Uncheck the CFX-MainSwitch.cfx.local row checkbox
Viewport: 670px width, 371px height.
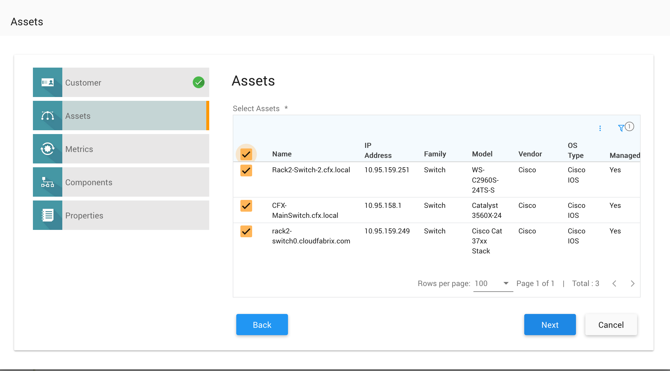click(x=246, y=205)
